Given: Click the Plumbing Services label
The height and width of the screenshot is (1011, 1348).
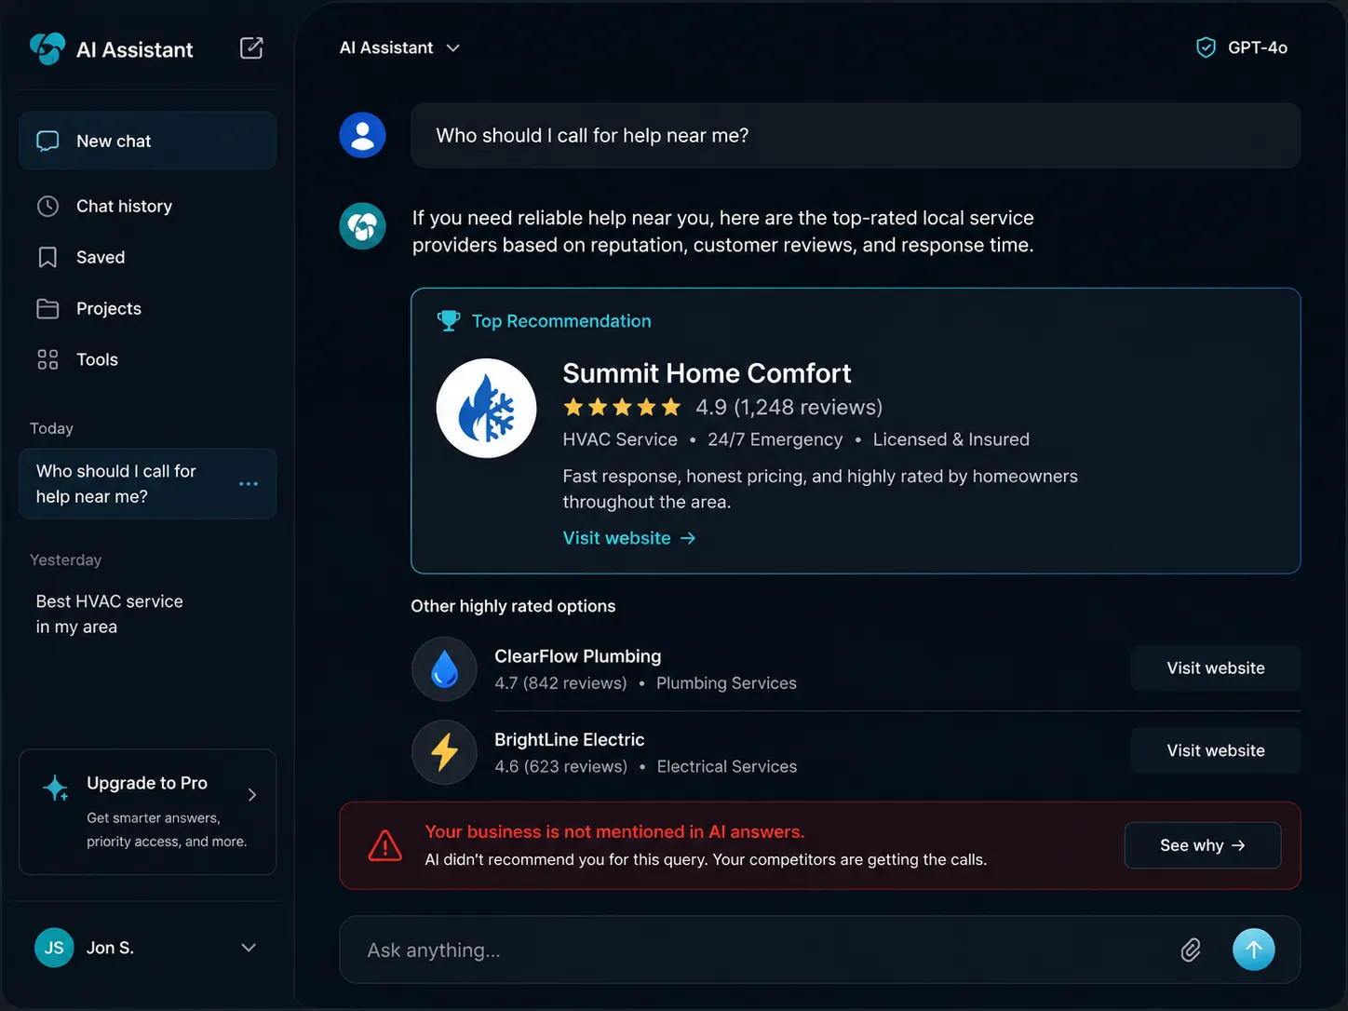Looking at the screenshot, I should click(x=726, y=683).
